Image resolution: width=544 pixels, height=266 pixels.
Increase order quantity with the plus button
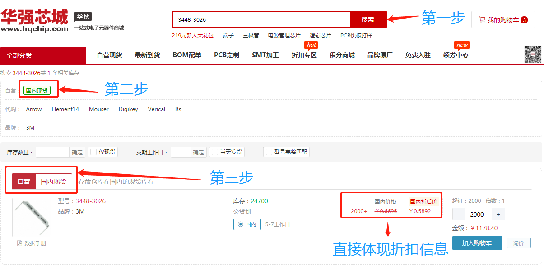498,214
